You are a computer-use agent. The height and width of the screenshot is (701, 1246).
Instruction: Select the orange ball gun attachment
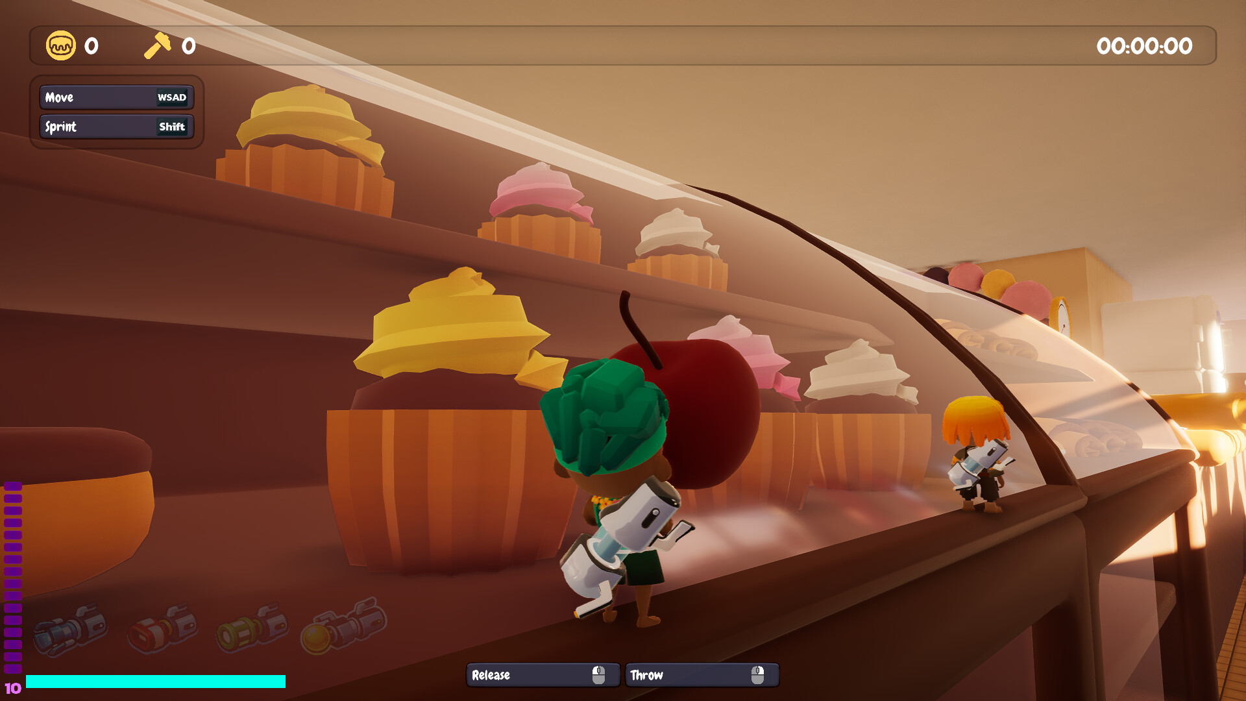tap(344, 626)
